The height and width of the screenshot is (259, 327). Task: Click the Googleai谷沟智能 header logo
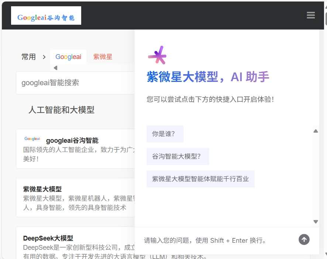(x=46, y=16)
